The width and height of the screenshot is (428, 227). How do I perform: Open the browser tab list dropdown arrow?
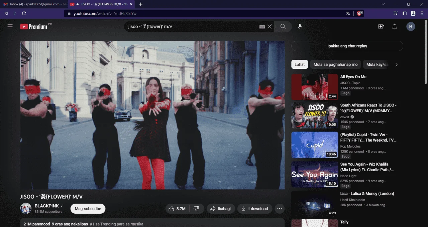[383, 4]
